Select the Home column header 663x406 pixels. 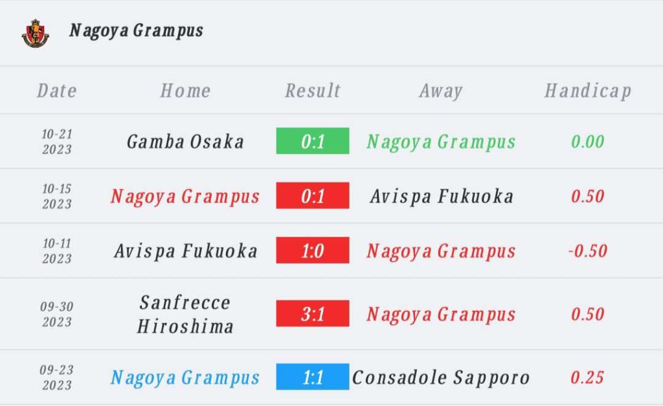[185, 91]
